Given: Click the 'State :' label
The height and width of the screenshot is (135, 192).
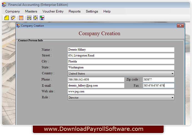Looking at the screenshot, I should 46,67.
